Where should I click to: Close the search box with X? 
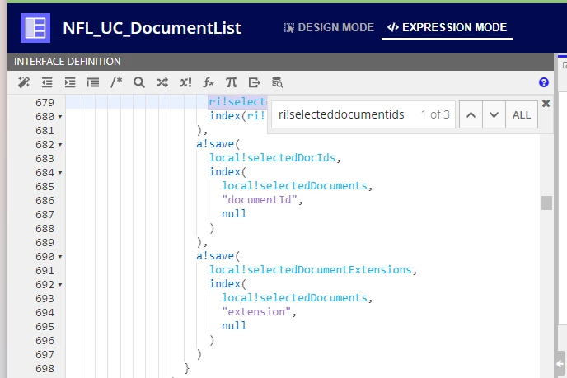click(546, 104)
